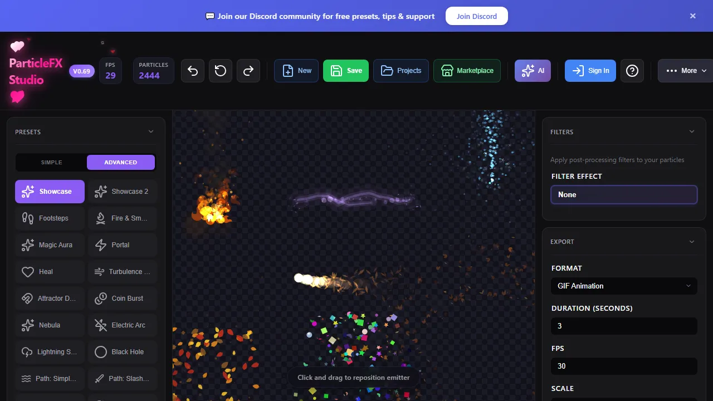Image resolution: width=713 pixels, height=401 pixels.
Task: Click the Join Discord button
Action: click(476, 16)
